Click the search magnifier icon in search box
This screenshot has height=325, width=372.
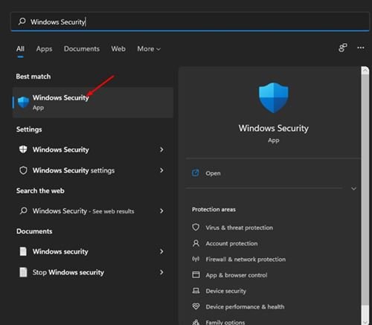click(x=22, y=22)
